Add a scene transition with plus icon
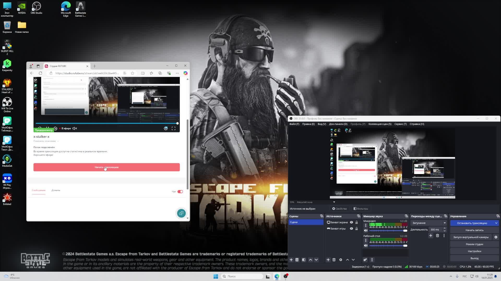501x281 pixels. click(431, 235)
